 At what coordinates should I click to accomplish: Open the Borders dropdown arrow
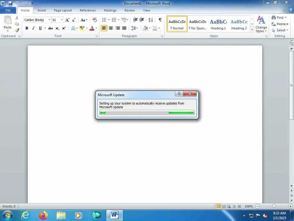click(x=159, y=28)
